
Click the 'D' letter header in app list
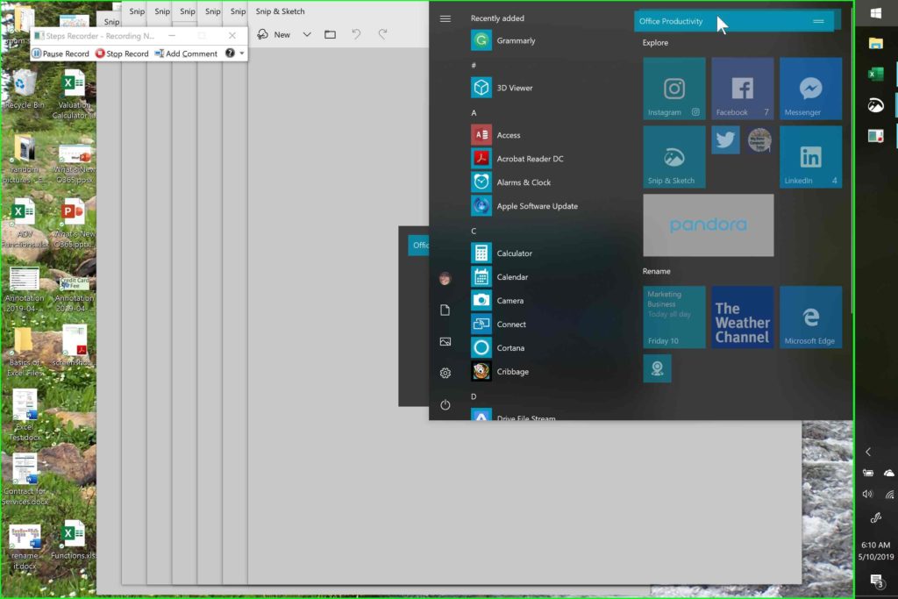coord(474,396)
